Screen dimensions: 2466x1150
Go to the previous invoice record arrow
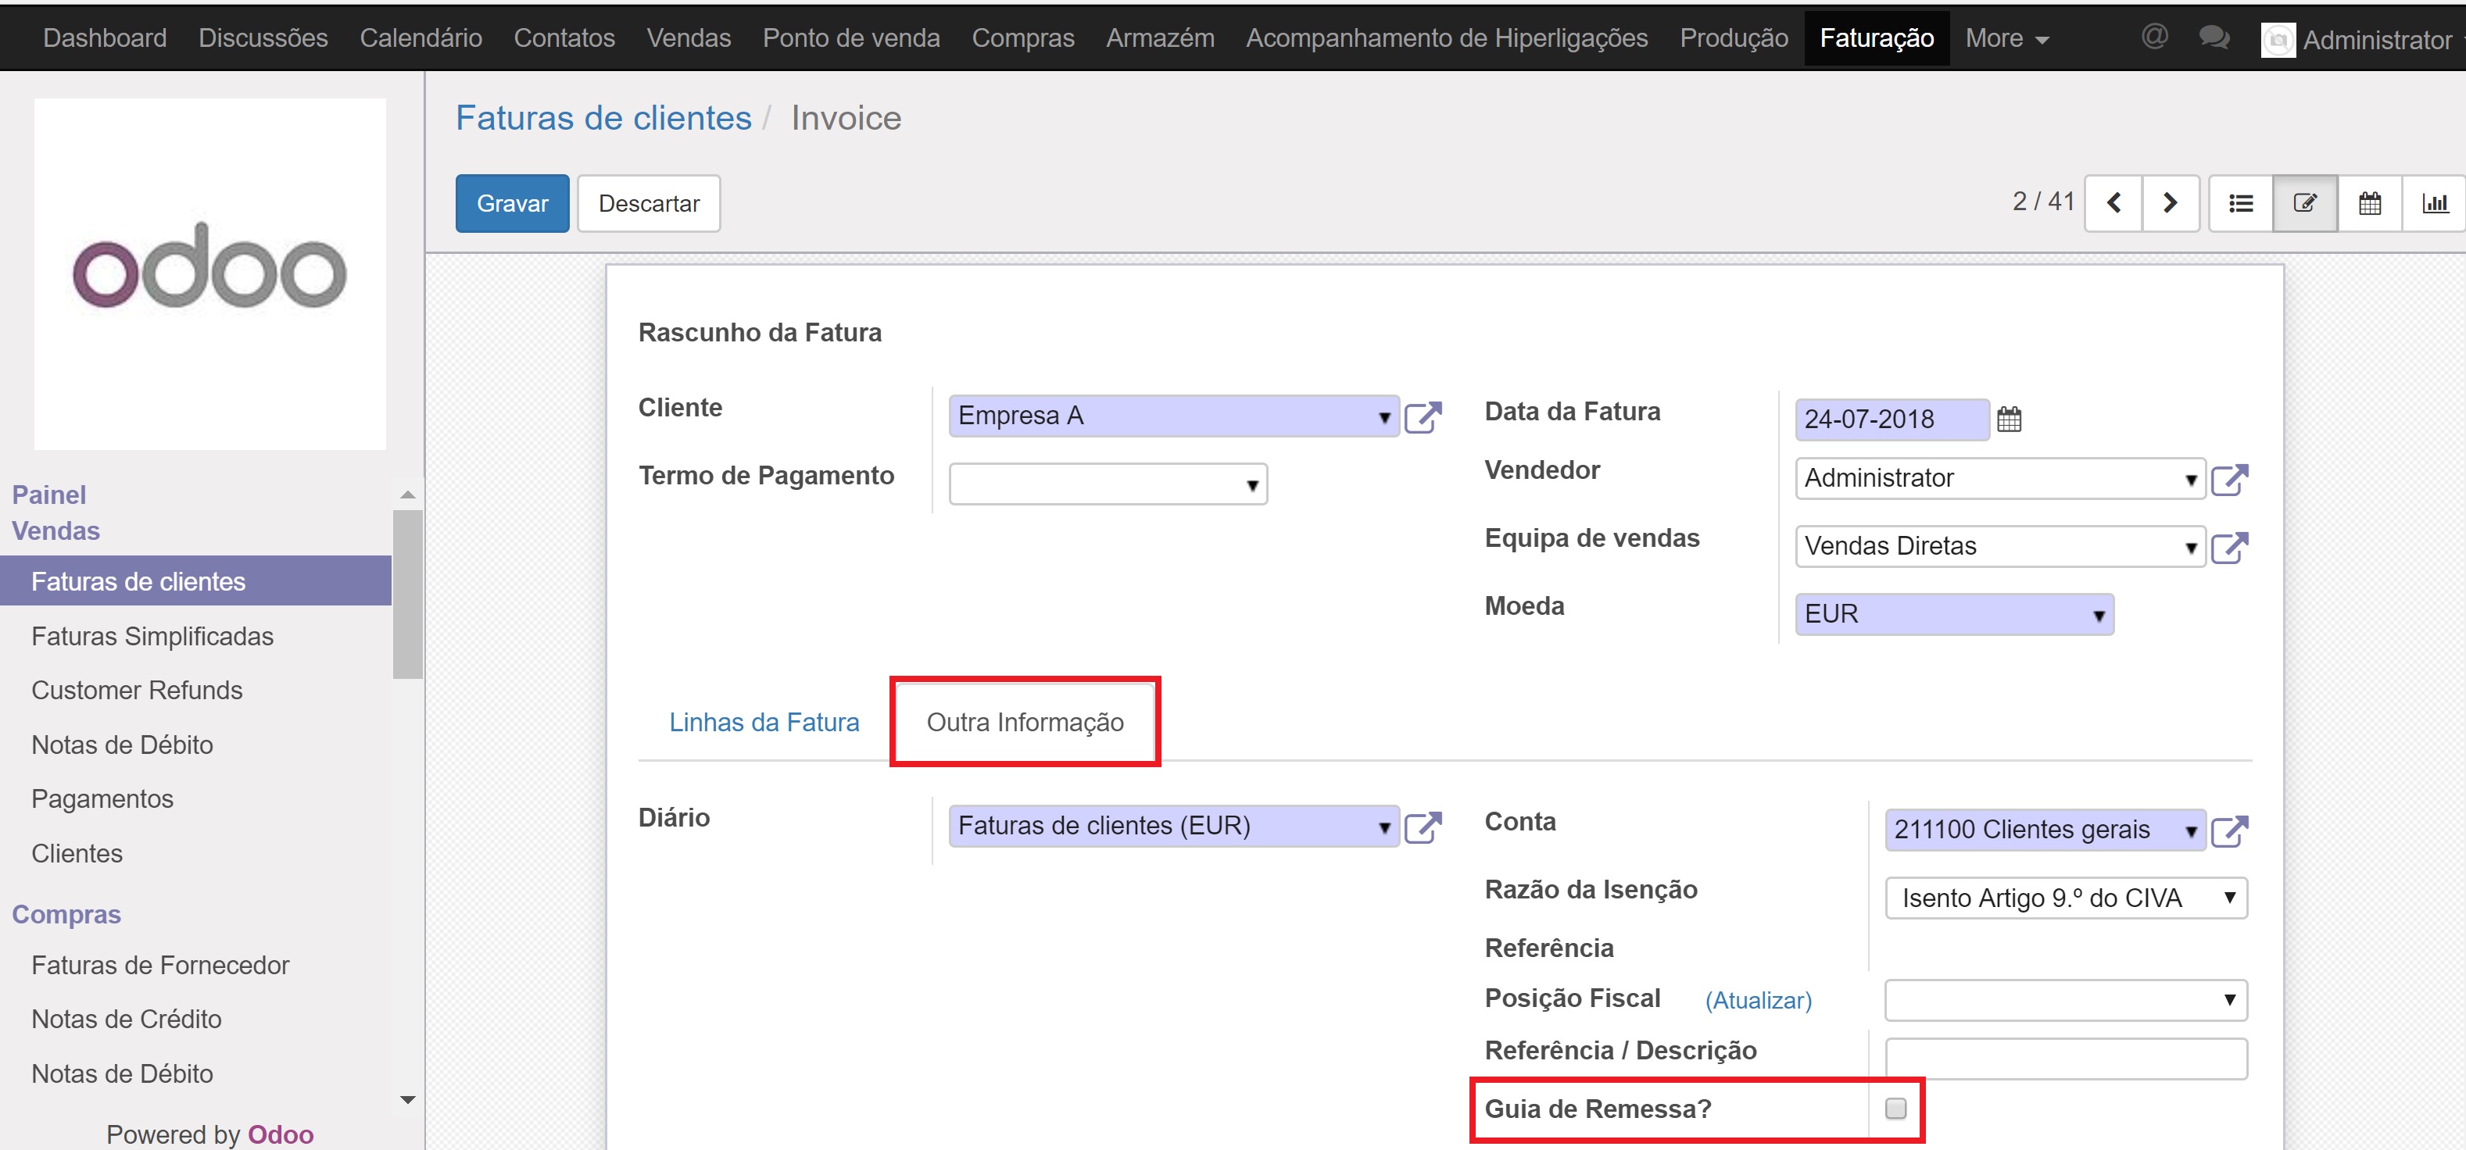tap(2113, 203)
